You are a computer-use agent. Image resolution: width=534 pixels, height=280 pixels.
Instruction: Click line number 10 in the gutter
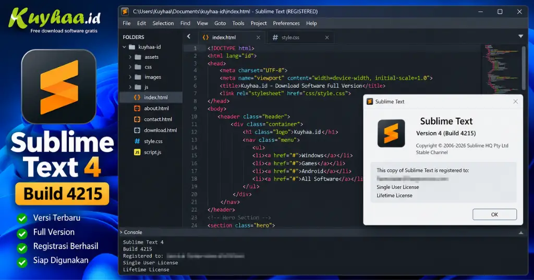(x=194, y=117)
